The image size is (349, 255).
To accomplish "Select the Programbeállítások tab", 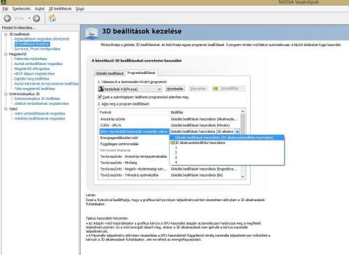I will (x=141, y=73).
